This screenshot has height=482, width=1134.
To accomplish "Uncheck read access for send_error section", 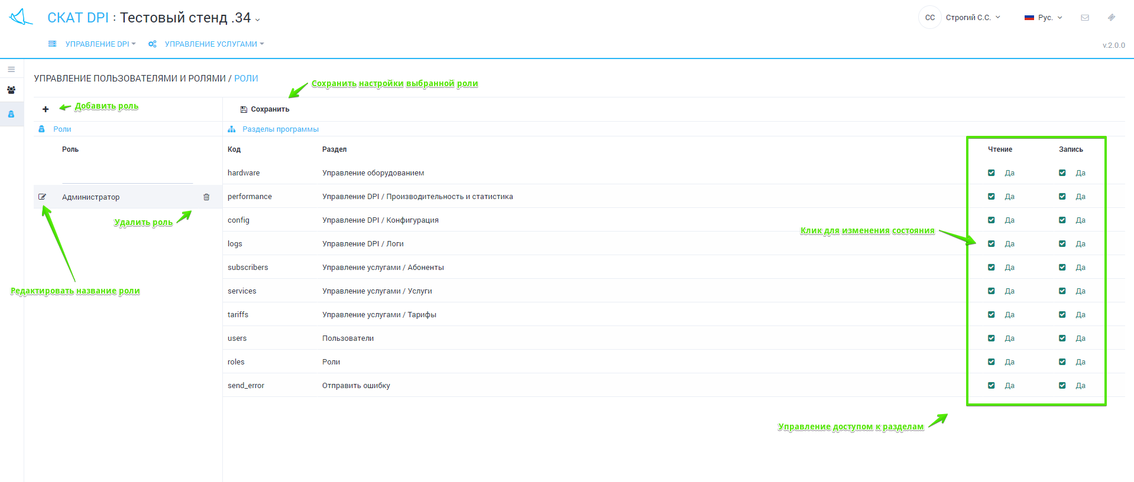I will [992, 386].
